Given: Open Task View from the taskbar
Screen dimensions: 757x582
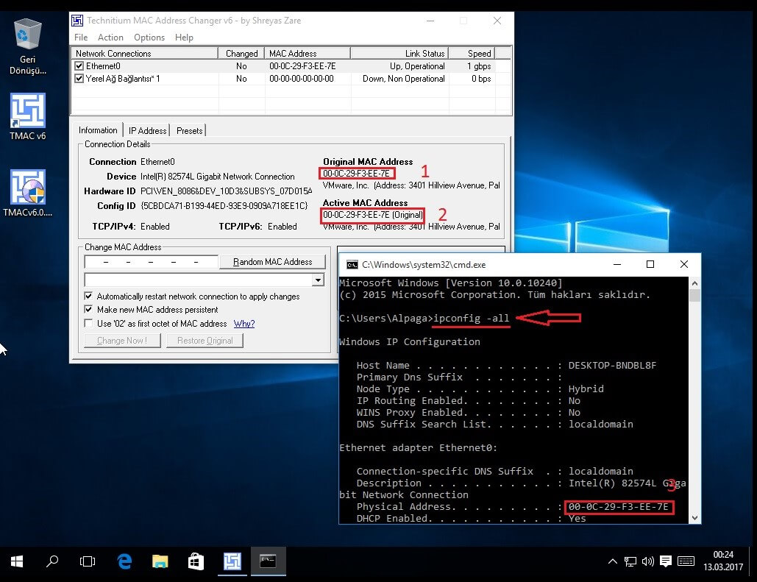Looking at the screenshot, I should (x=88, y=562).
